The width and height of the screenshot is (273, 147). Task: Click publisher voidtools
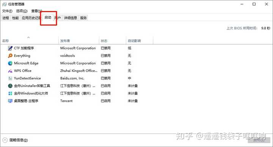(67, 56)
